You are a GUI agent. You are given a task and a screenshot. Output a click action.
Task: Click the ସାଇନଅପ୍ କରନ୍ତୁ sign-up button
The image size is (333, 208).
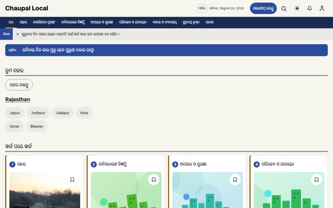click(x=263, y=8)
